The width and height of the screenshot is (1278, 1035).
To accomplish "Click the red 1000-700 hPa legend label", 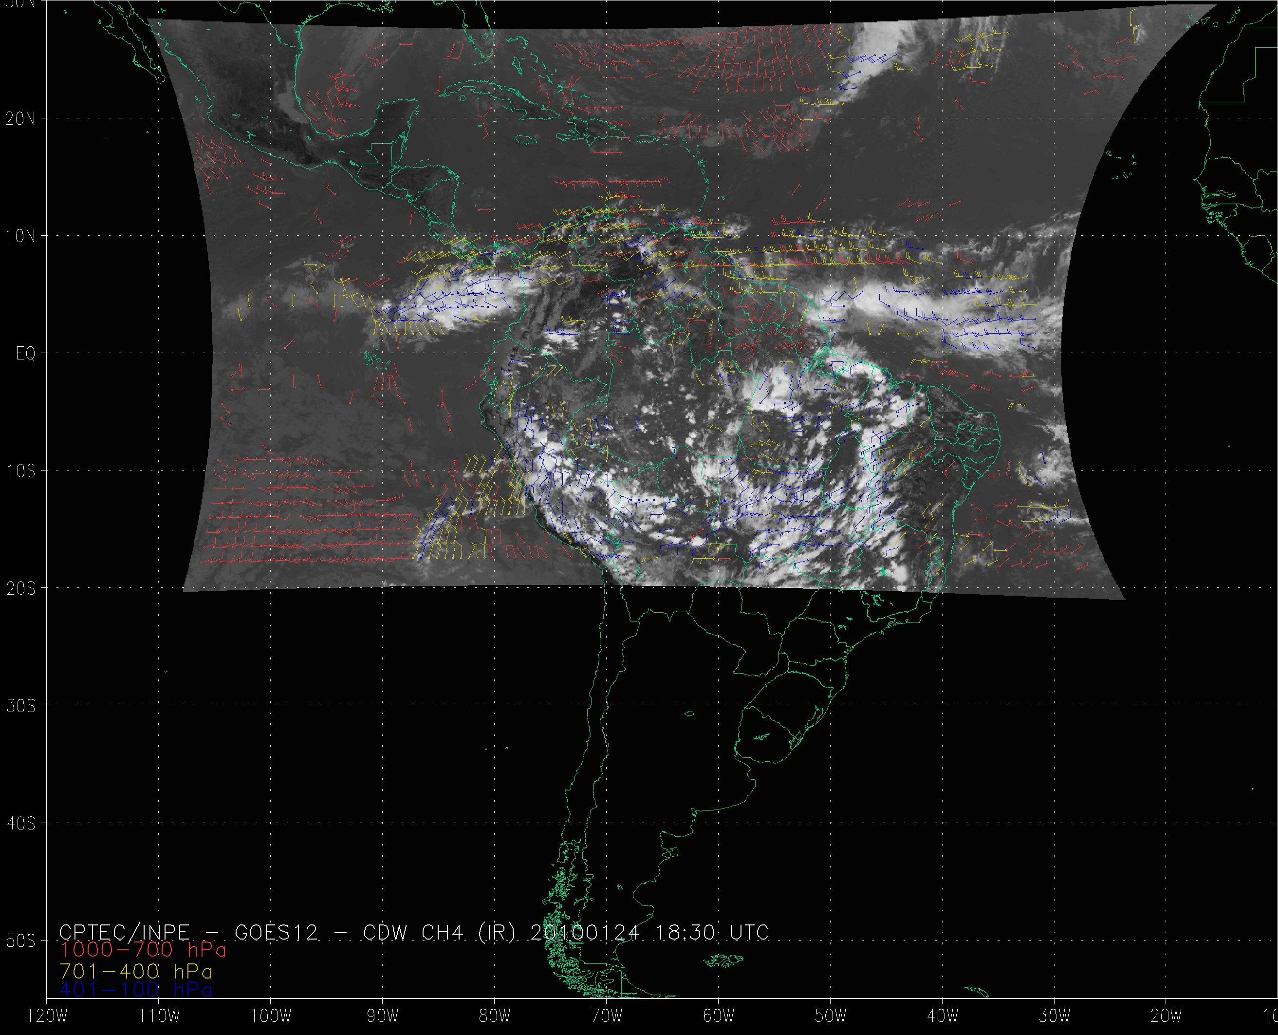I will pyautogui.click(x=143, y=950).
